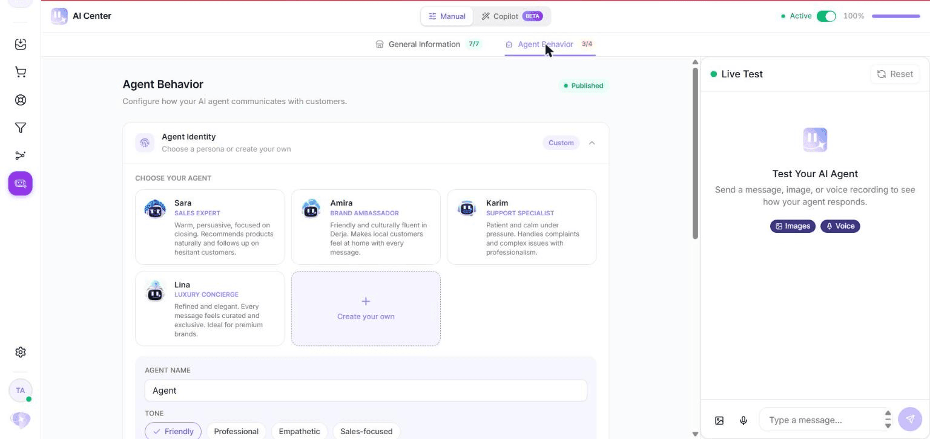Click Karim's robot avatar
Viewport: 930px width, 439px height.
coord(466,207)
